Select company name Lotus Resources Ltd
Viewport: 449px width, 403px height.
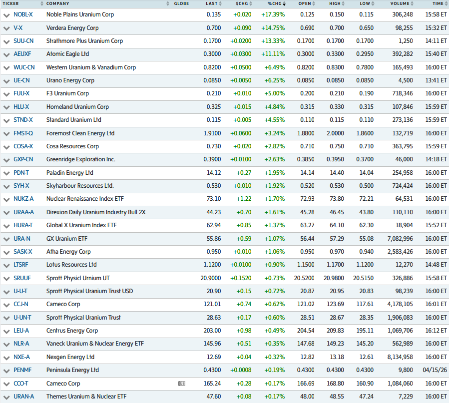pos(71,265)
